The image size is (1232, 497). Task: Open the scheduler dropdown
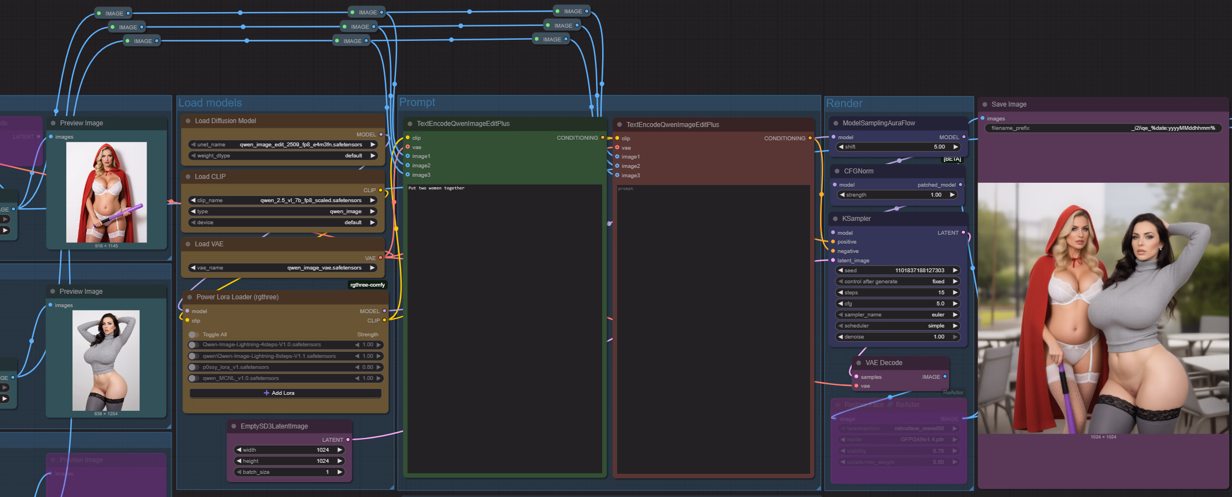point(897,326)
